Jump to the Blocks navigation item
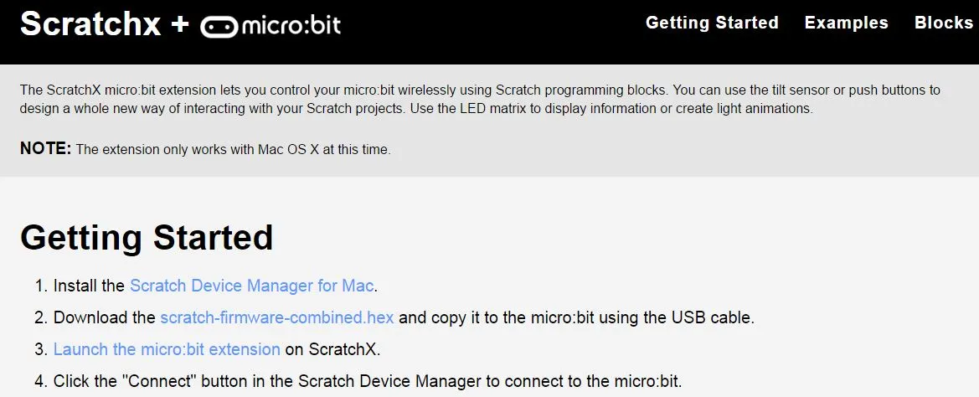Screen dimensions: 979x397 pos(944,23)
